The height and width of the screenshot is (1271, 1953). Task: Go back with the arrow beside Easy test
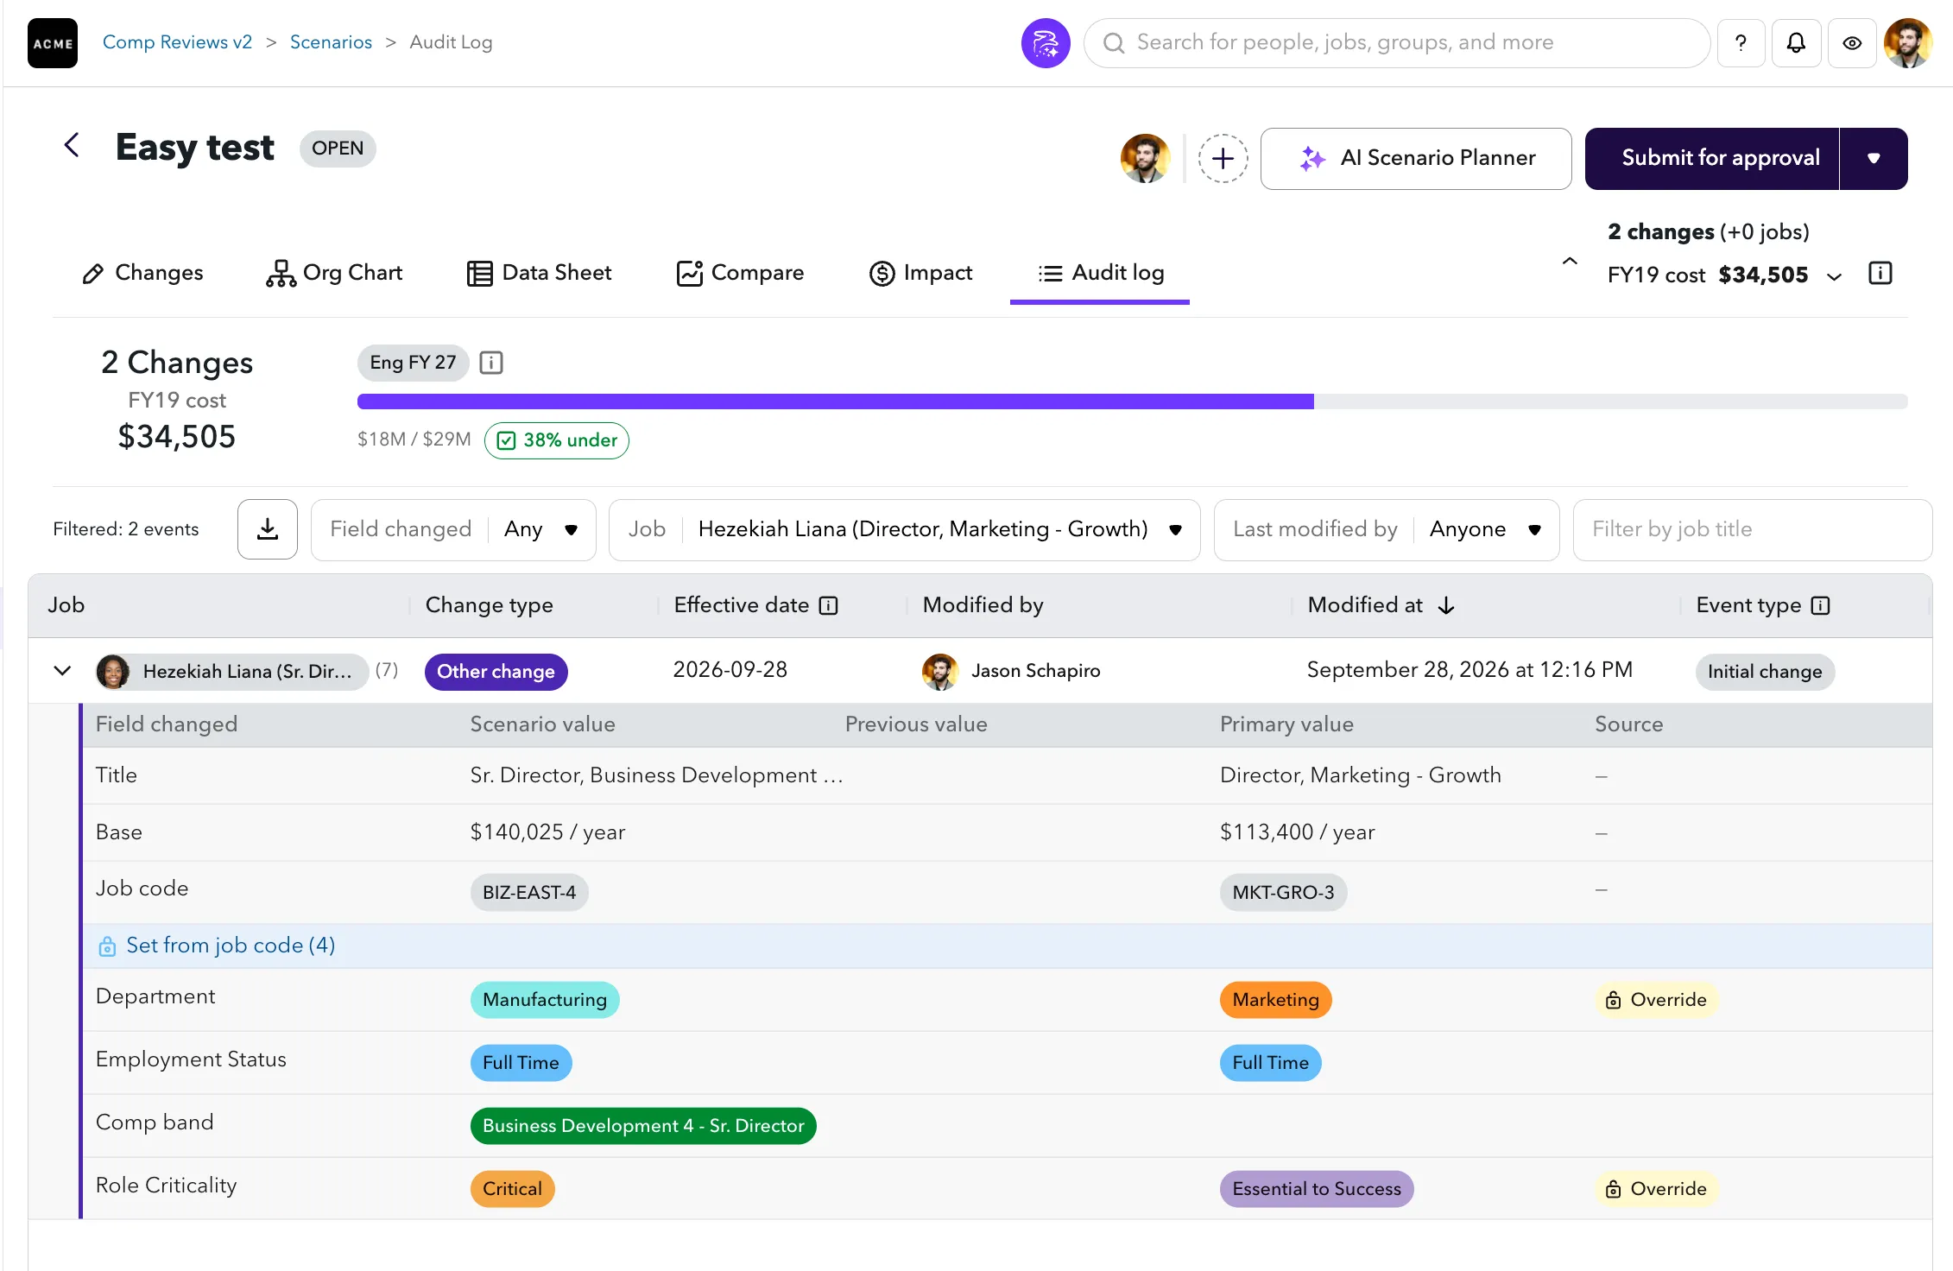(72, 146)
